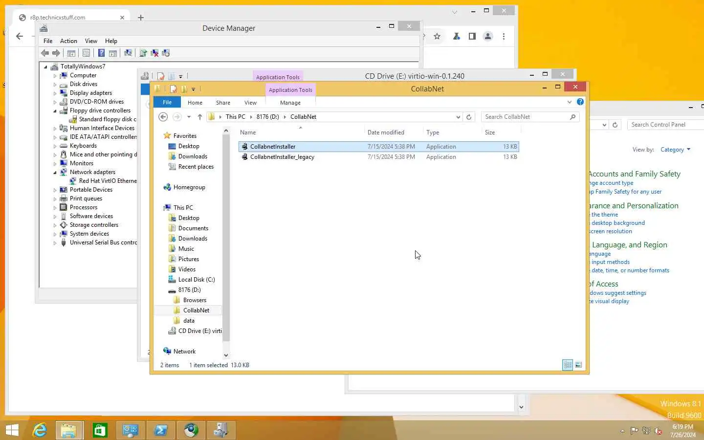Expand the Explorer ribbon chevron
Screen dimensions: 704x440
[570, 102]
